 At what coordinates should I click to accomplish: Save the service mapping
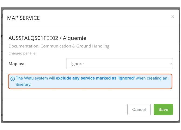[163, 110]
